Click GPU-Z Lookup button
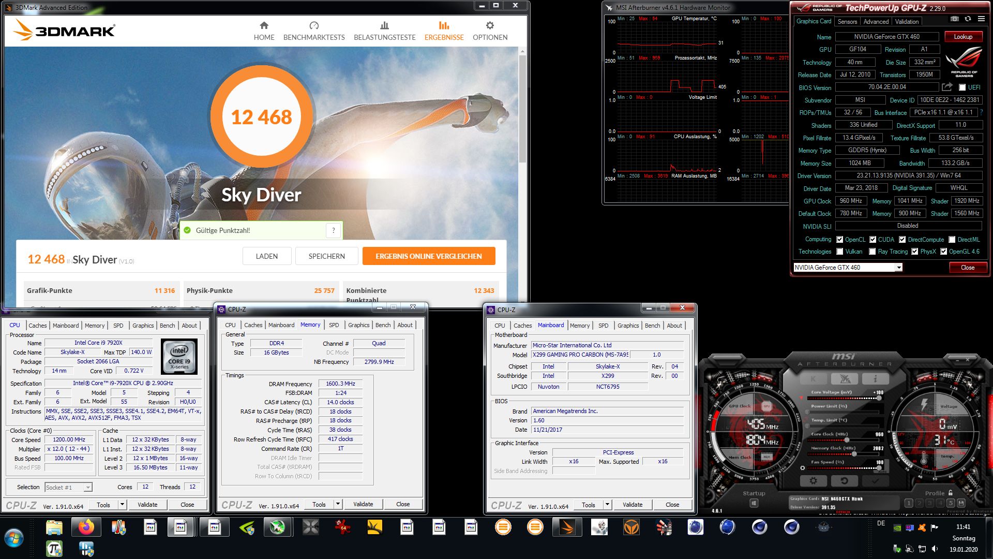 click(x=962, y=37)
